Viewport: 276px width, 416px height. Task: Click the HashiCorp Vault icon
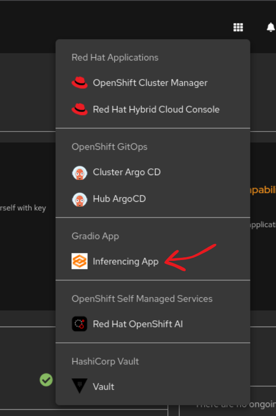click(79, 387)
